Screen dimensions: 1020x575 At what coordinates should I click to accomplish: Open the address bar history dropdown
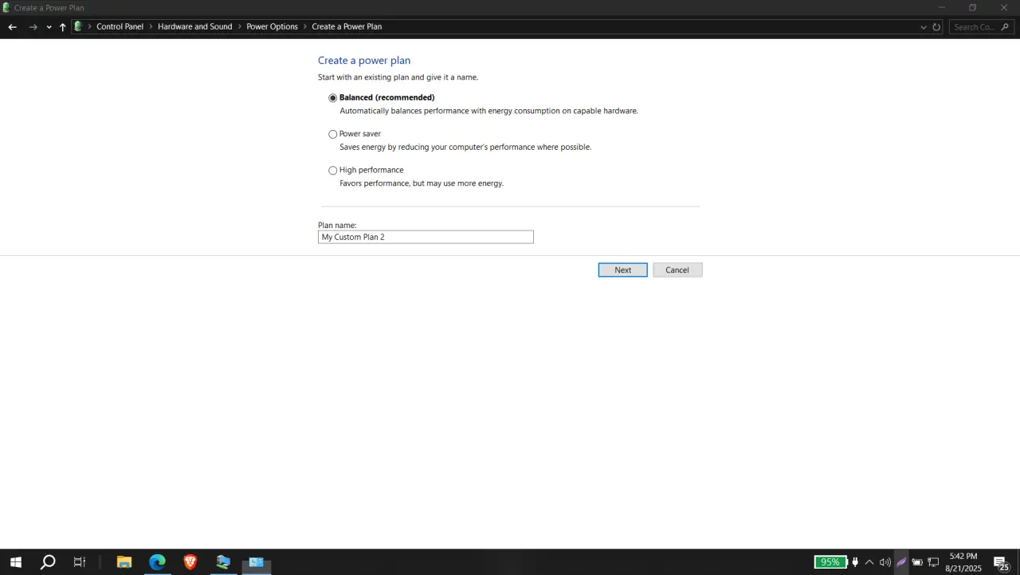[924, 27]
